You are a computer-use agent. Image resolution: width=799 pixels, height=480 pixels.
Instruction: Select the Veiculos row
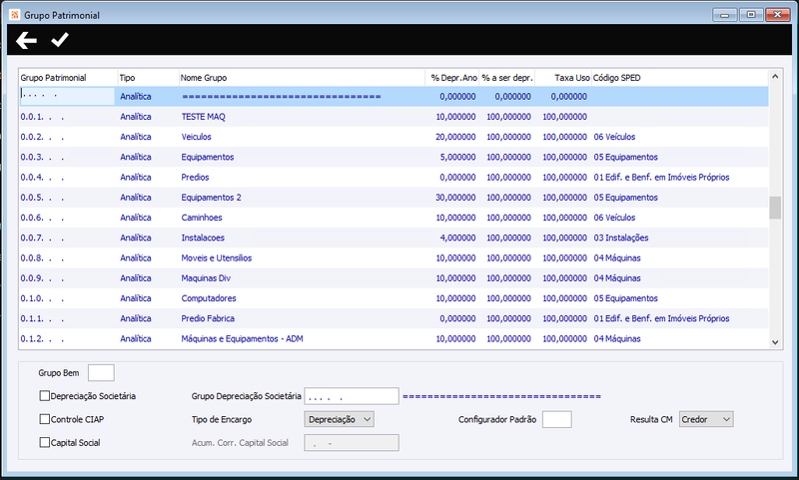(394, 137)
